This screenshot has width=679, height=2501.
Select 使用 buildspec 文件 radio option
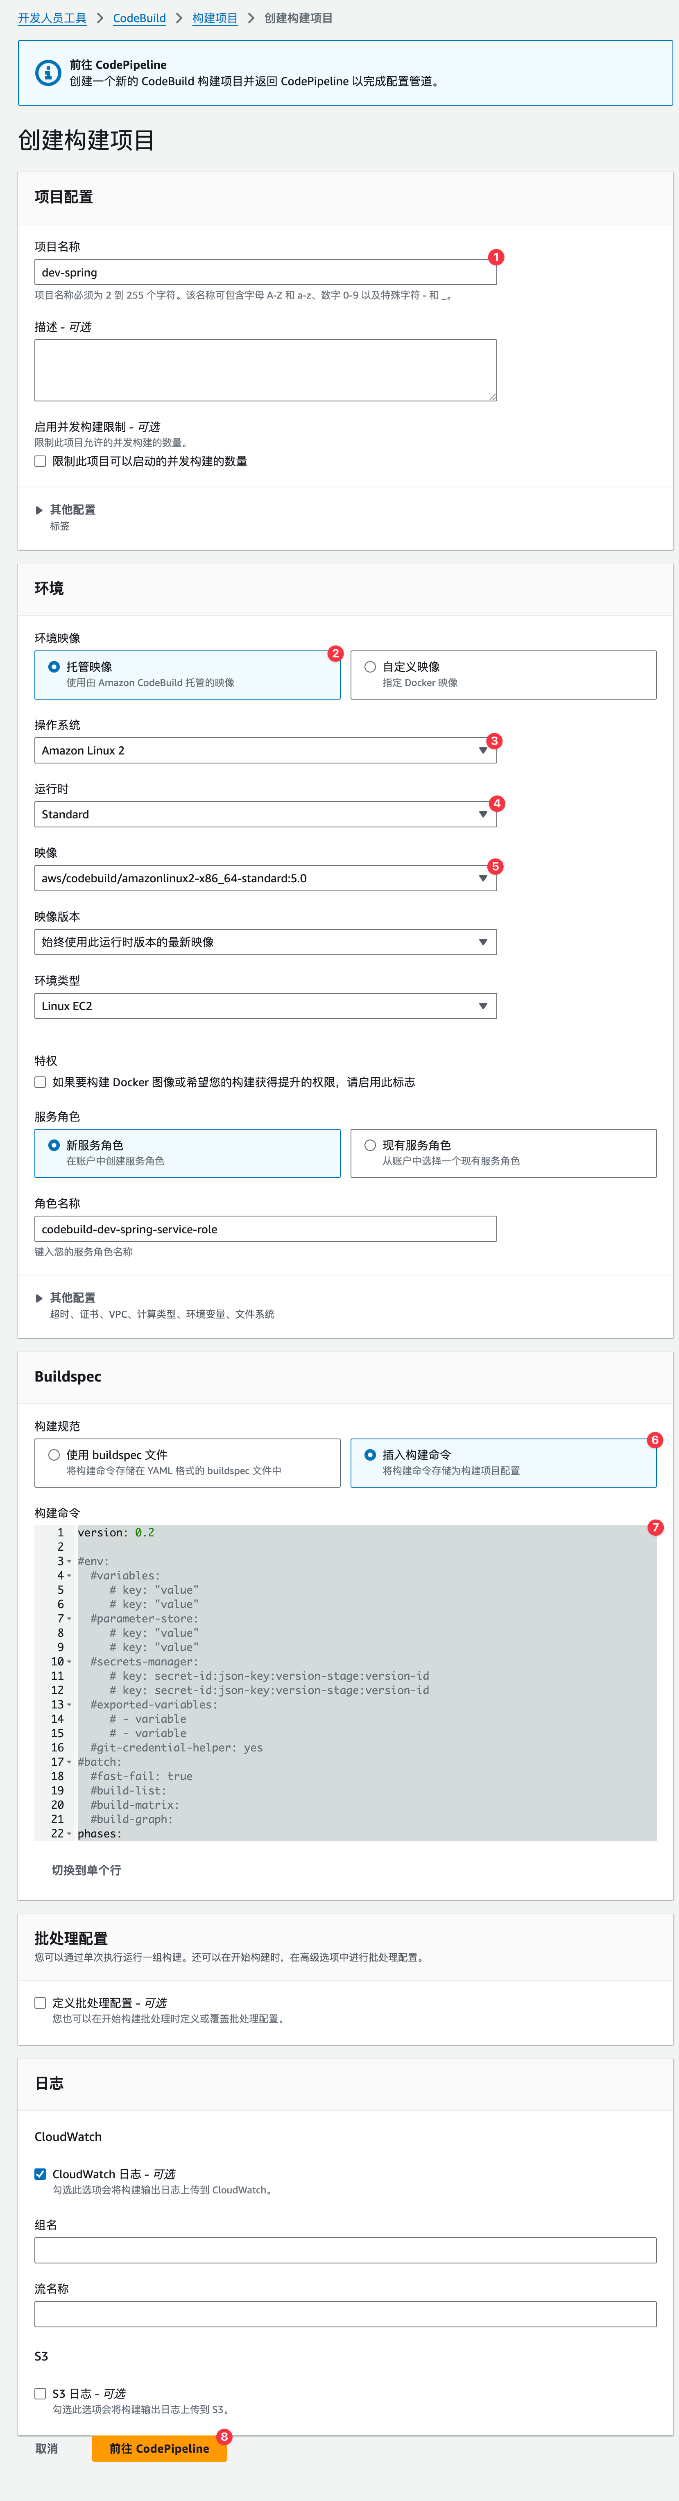coord(54,1455)
